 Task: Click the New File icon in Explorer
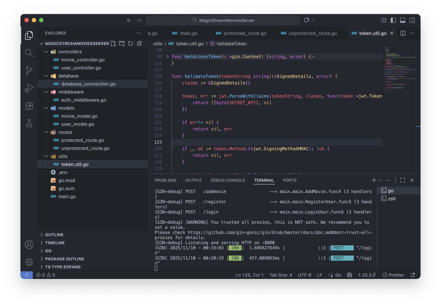point(113,43)
